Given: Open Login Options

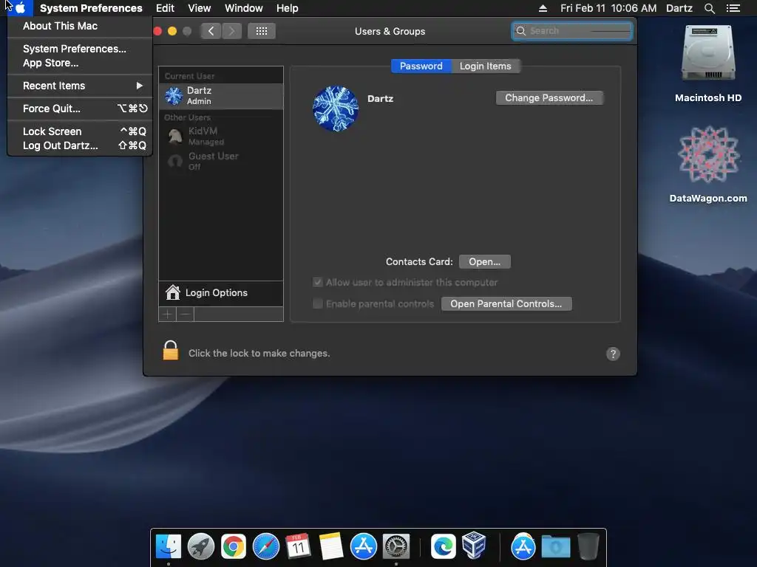Looking at the screenshot, I should point(221,292).
